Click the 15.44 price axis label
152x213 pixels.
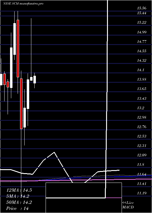(142, 13)
